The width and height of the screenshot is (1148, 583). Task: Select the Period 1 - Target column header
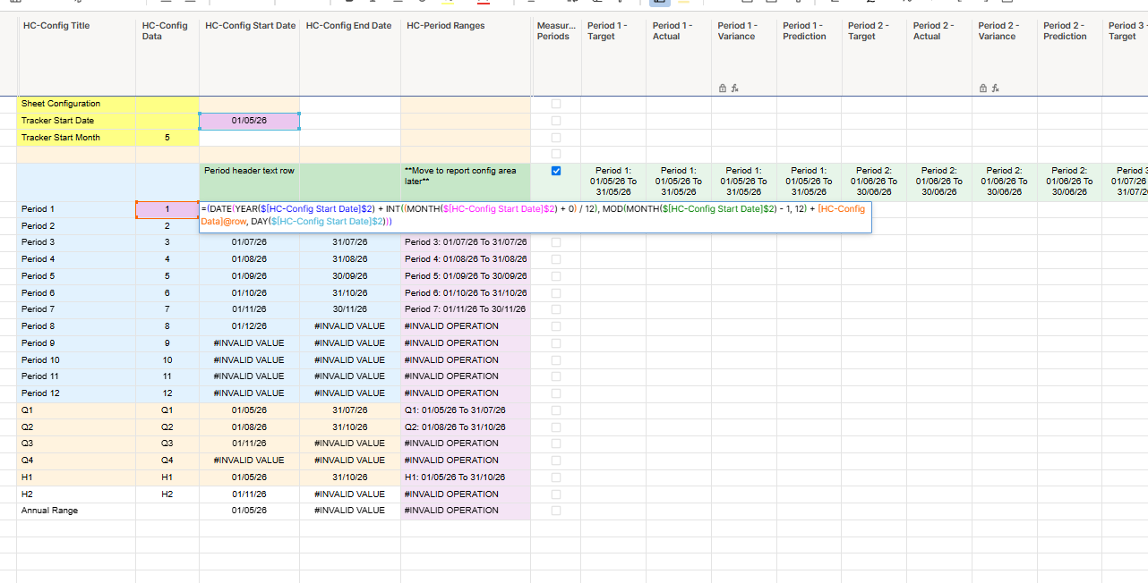pos(613,57)
